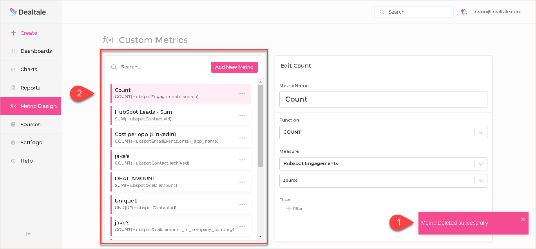
Task: Open Sources in the sidebar
Action: point(31,124)
